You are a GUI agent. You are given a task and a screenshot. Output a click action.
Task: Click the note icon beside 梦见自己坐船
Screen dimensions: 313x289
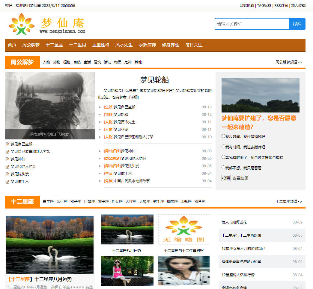tap(7, 144)
